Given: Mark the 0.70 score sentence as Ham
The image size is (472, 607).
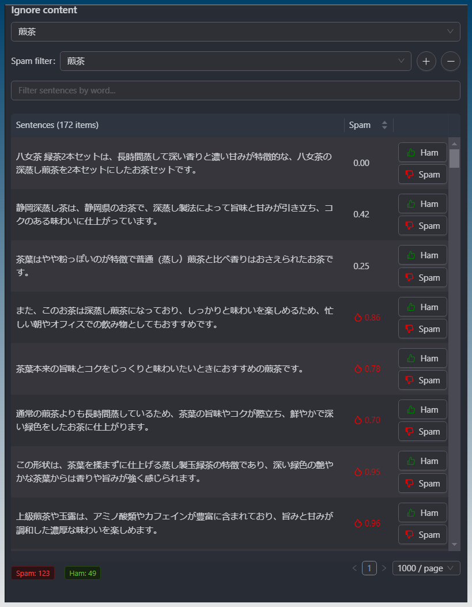Looking at the screenshot, I should click(x=422, y=410).
